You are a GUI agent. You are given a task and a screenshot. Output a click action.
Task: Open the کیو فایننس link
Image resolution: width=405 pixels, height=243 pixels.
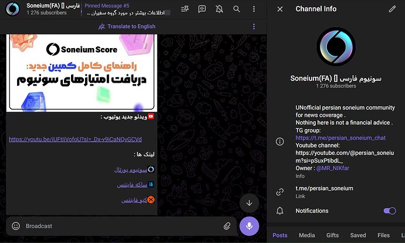tap(134, 200)
